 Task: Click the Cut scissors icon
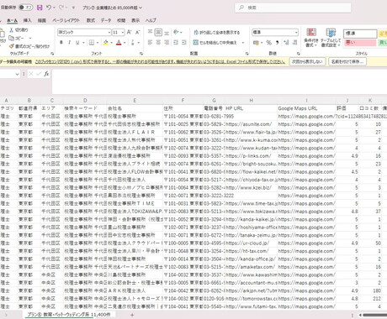(11, 30)
